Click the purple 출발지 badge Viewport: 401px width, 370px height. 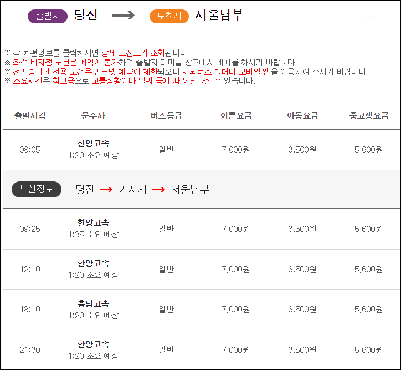(48, 16)
